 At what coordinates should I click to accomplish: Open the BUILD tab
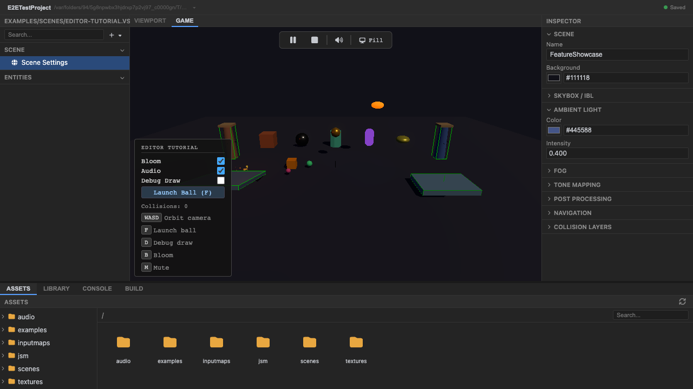pos(134,289)
